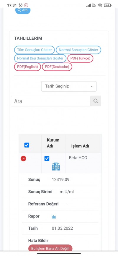Click the Tarih Seçiniz dropdown arrow
This screenshot has height=256, width=118.
pyautogui.click(x=91, y=86)
